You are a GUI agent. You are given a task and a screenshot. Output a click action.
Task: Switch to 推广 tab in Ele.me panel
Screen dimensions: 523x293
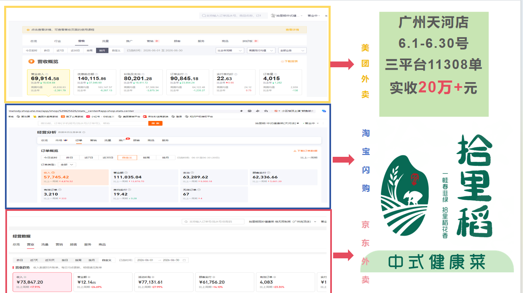tap(122, 140)
